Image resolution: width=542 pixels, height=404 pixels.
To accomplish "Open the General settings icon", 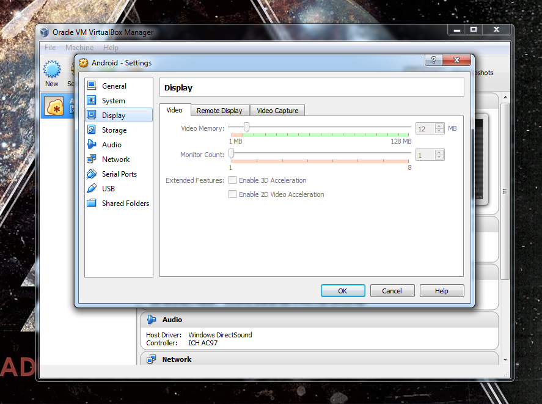I will [x=92, y=86].
